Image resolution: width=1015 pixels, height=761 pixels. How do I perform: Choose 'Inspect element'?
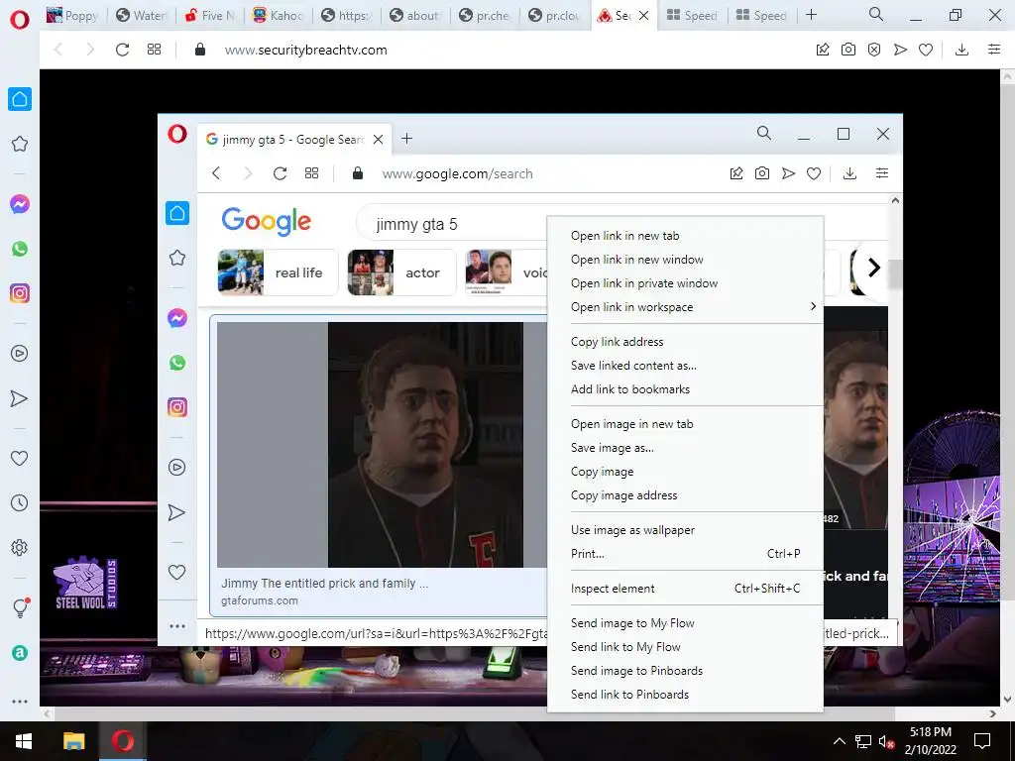685,589
